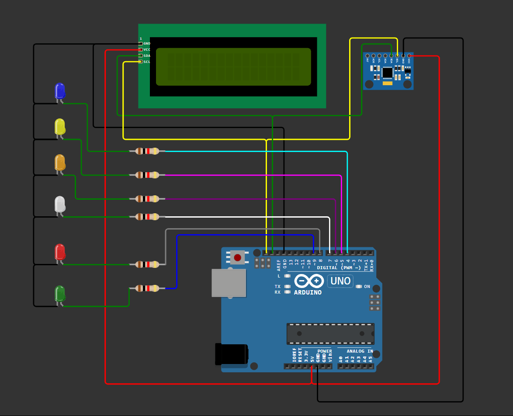Select the MPU6050 sensor module

click(x=388, y=72)
